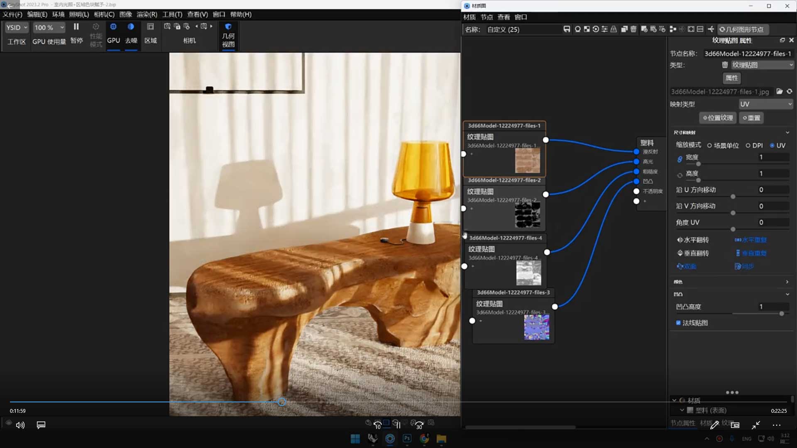
Task: Select the DPI scaling mode radio button
Action: coord(748,146)
